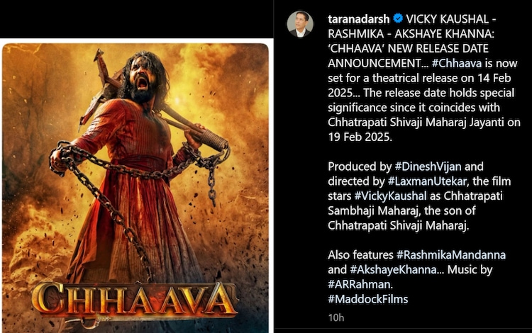532x333 pixels.
Task: Click the '19 Feb 2025.' caption text
Action: [360, 137]
